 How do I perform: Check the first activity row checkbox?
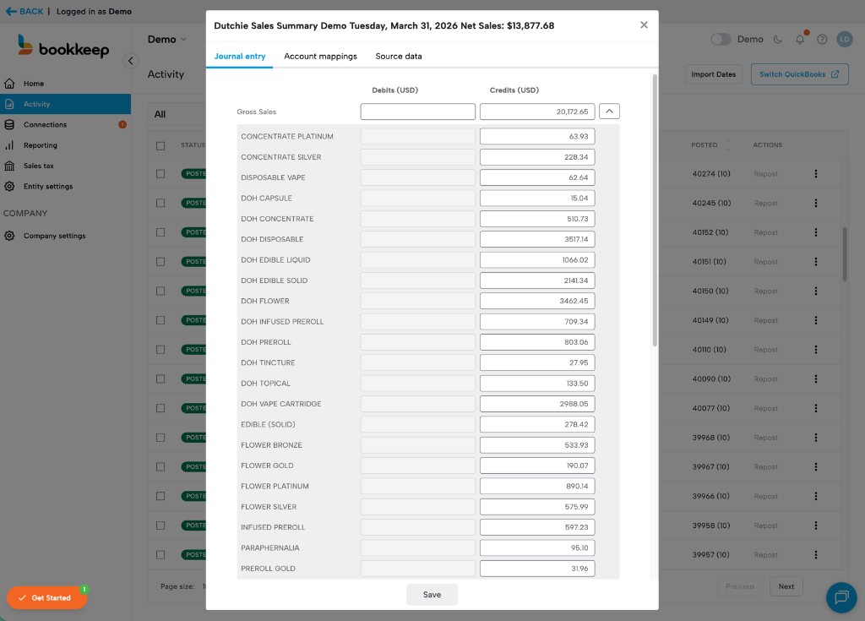(x=160, y=174)
